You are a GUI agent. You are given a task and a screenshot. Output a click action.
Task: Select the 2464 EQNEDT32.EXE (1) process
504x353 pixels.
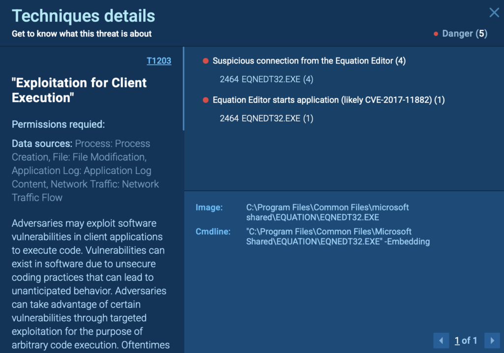click(266, 118)
